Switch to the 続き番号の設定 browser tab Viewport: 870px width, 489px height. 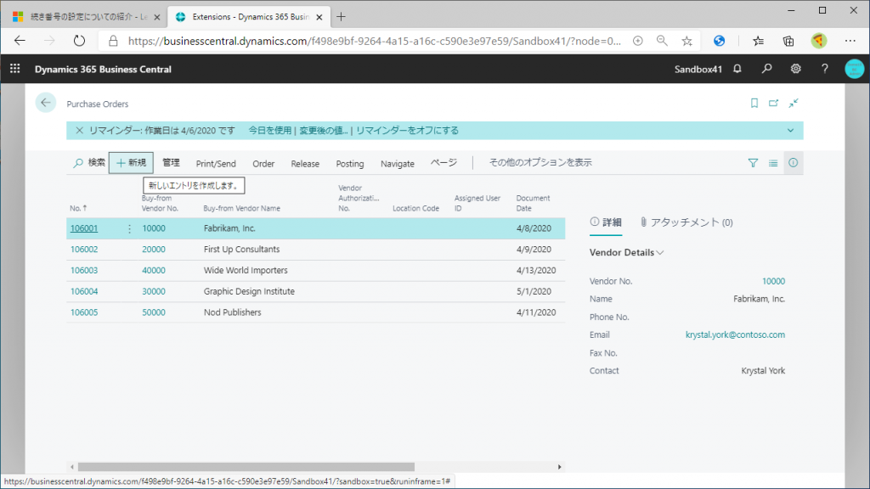(x=87, y=17)
